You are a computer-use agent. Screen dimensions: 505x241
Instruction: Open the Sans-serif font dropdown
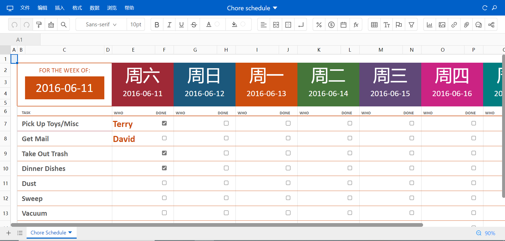[x=100, y=24]
